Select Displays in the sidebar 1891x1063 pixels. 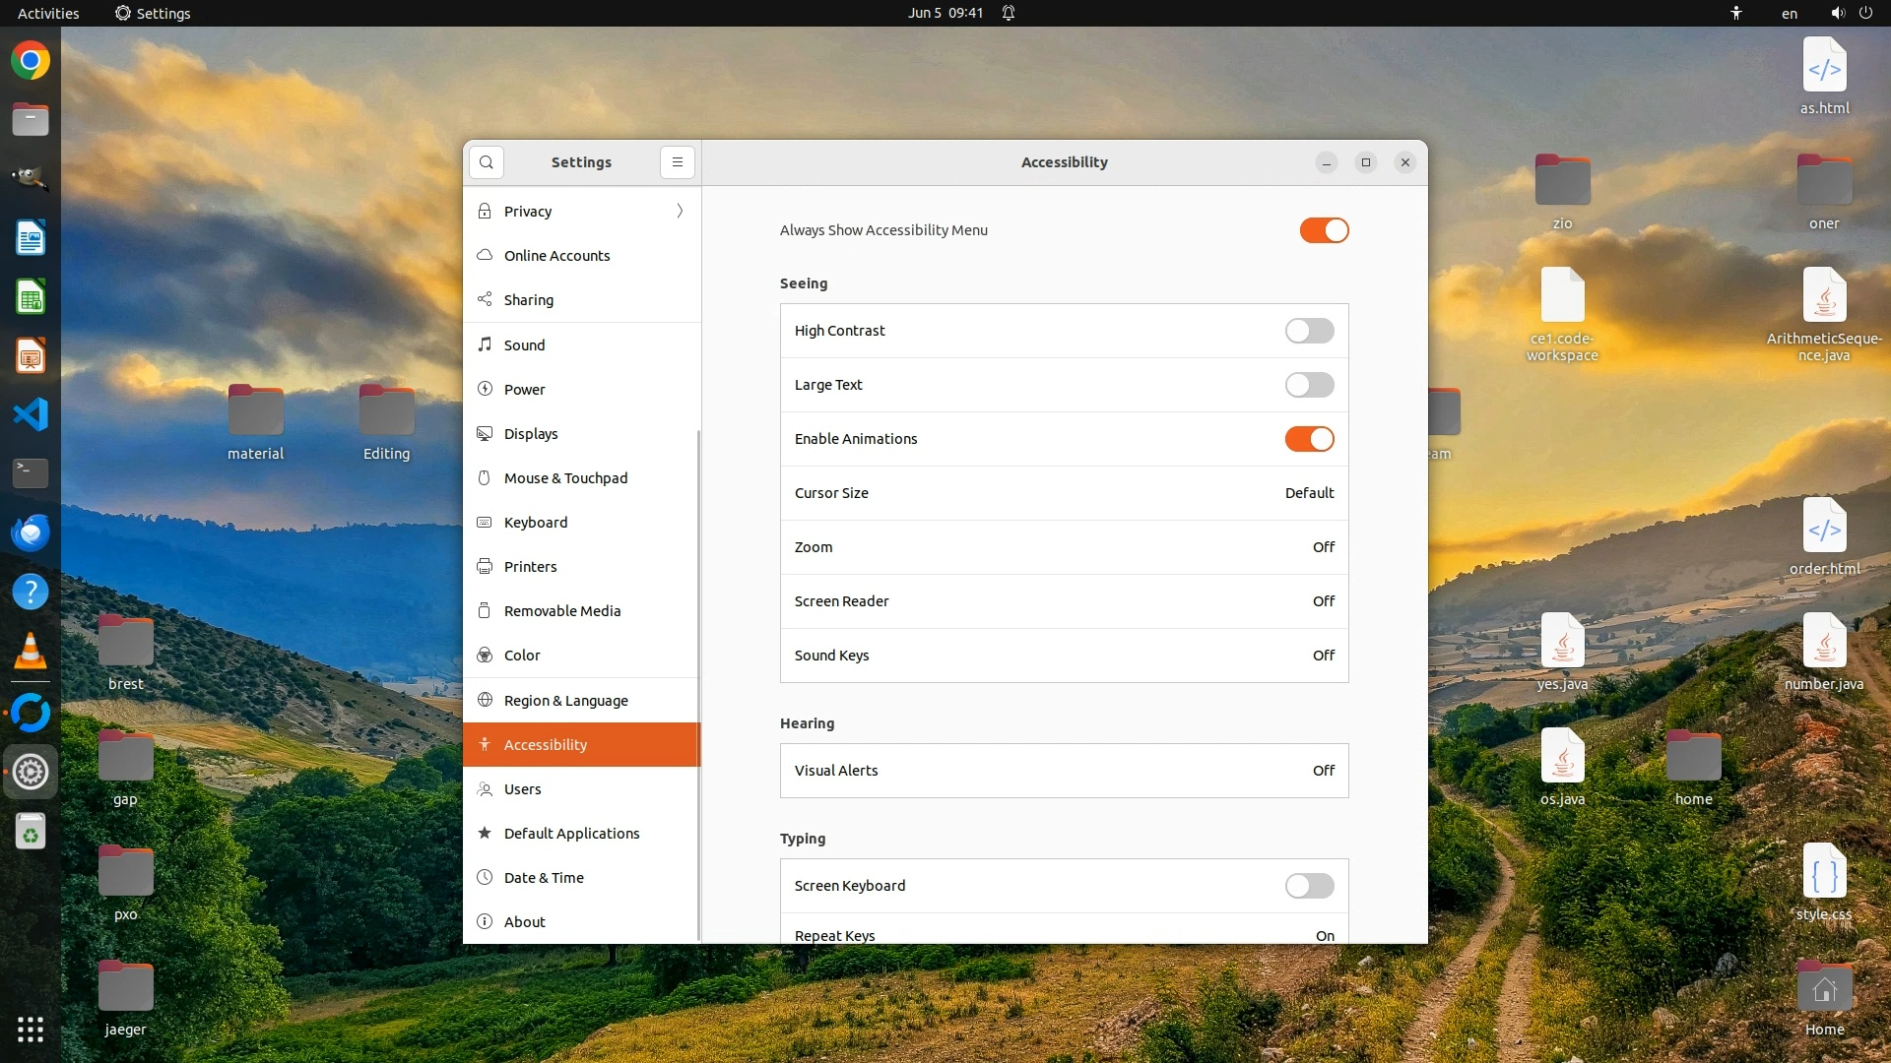click(531, 433)
